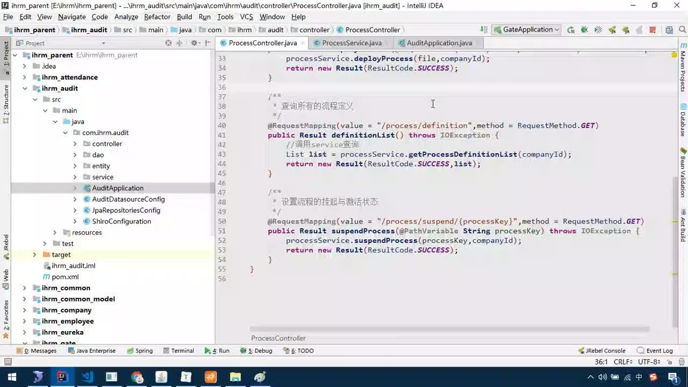
Task: Open Search Everywhere magnifier icon
Action: [x=682, y=30]
